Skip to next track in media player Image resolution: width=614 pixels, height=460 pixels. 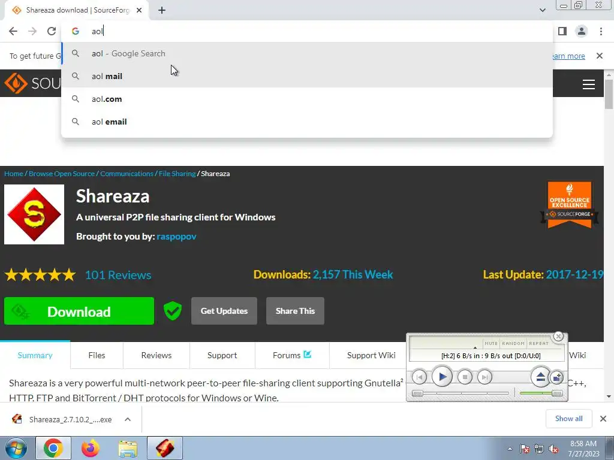pyautogui.click(x=484, y=377)
